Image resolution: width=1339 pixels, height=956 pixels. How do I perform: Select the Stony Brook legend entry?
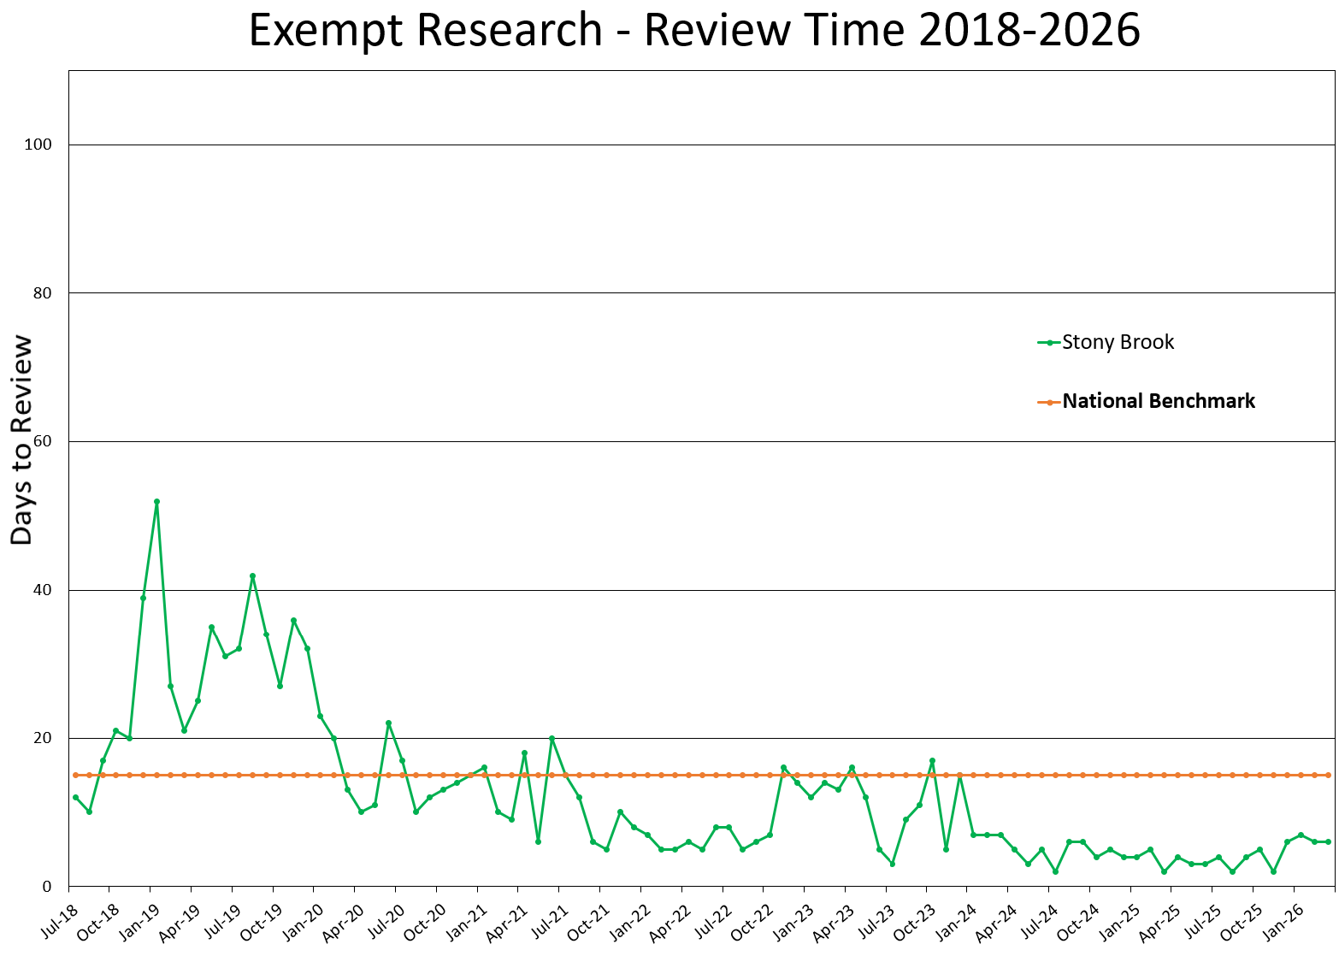click(1118, 341)
